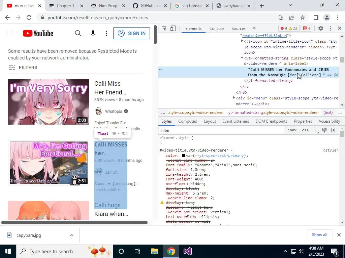
Task: Toggle the .cls classes panel
Action: point(304,130)
